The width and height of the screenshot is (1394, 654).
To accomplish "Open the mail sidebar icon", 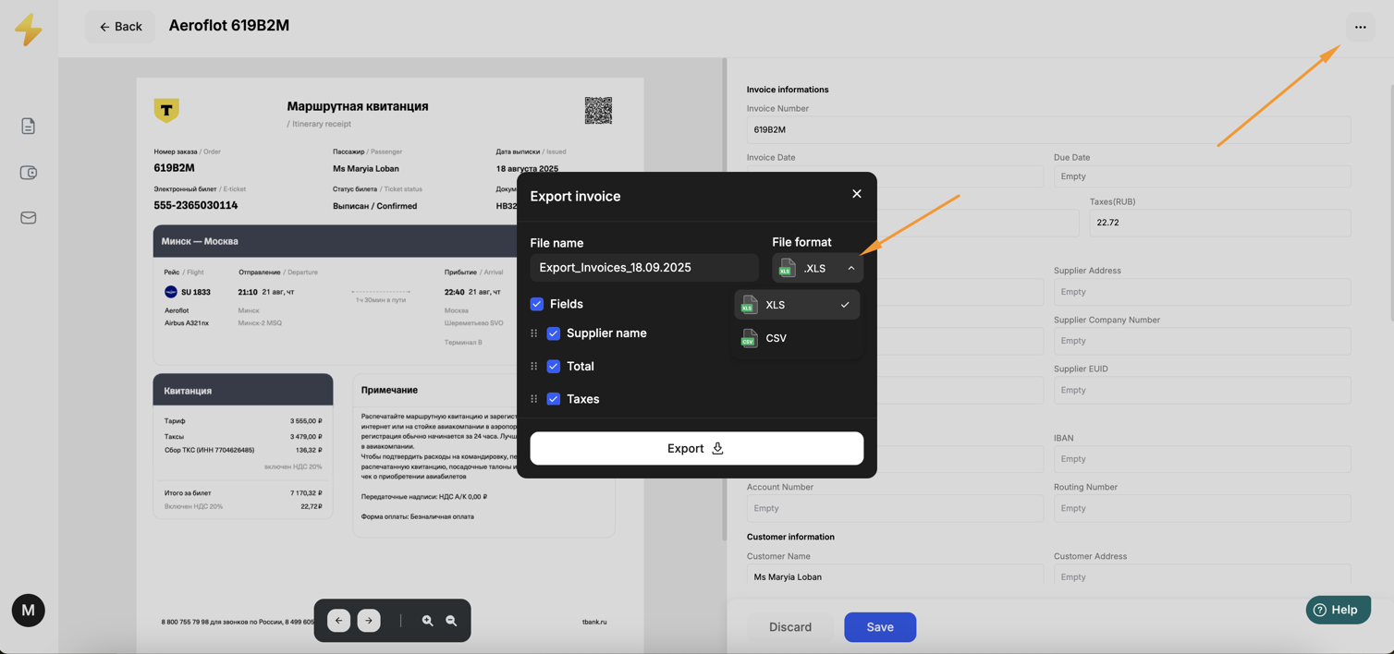I will 29,218.
